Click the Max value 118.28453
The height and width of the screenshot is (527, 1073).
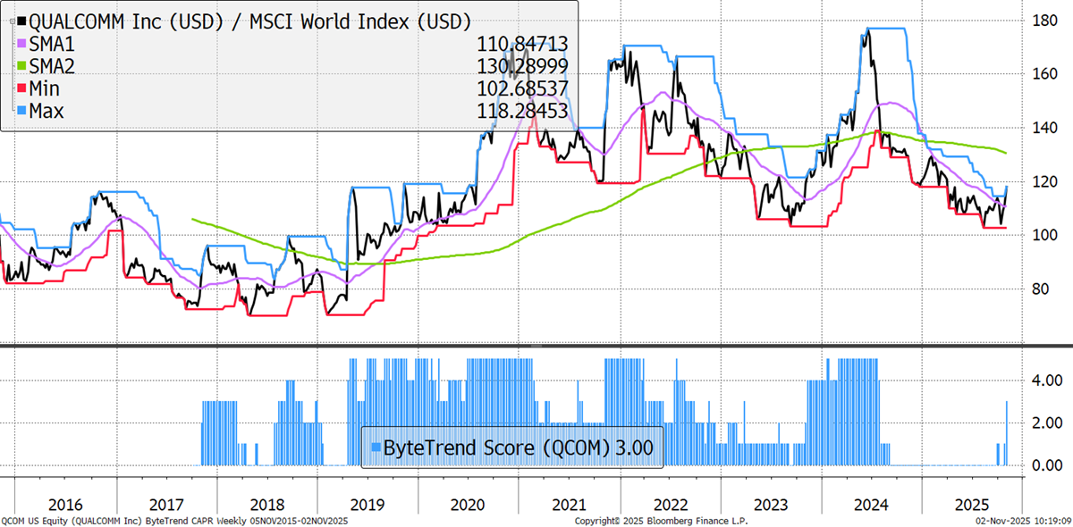pos(524,111)
